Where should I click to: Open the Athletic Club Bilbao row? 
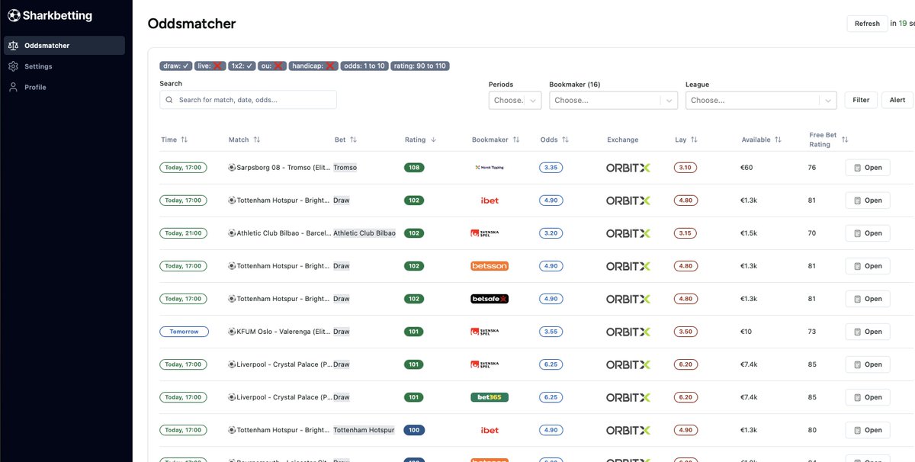[x=867, y=233]
